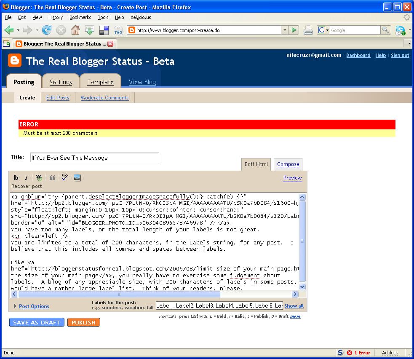
Task: Click the search magnifier icon
Action: click(x=386, y=30)
